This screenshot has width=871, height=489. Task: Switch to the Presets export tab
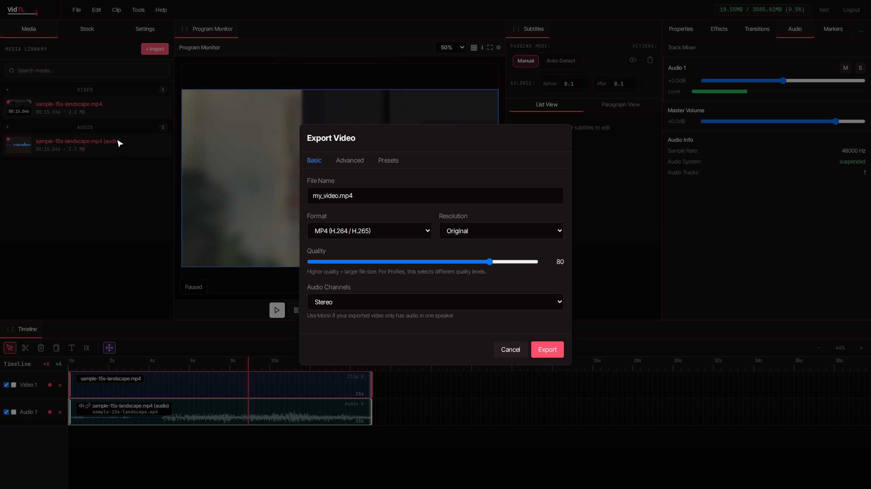388,160
